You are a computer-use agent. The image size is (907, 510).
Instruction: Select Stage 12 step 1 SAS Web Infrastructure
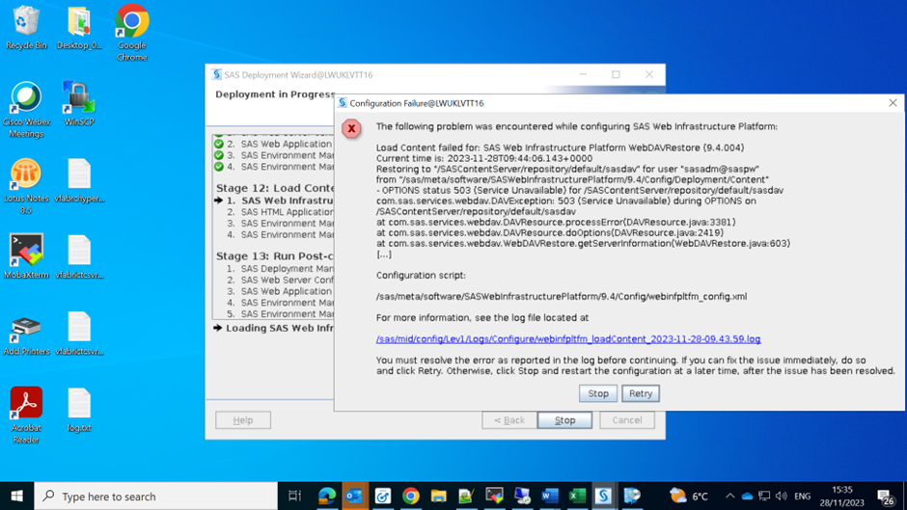pyautogui.click(x=280, y=201)
